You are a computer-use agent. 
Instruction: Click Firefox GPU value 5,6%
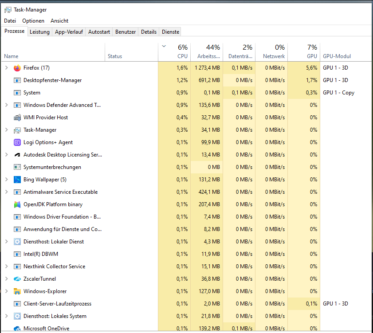click(x=311, y=68)
